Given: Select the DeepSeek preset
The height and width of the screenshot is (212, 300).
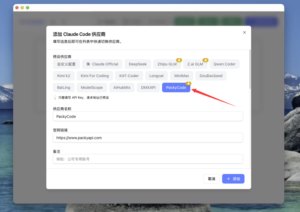Looking at the screenshot, I should [x=138, y=64].
